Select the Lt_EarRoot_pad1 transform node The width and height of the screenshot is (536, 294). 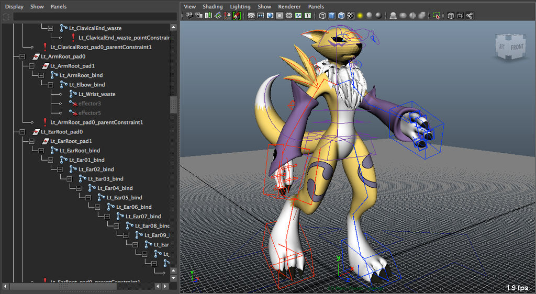point(71,141)
